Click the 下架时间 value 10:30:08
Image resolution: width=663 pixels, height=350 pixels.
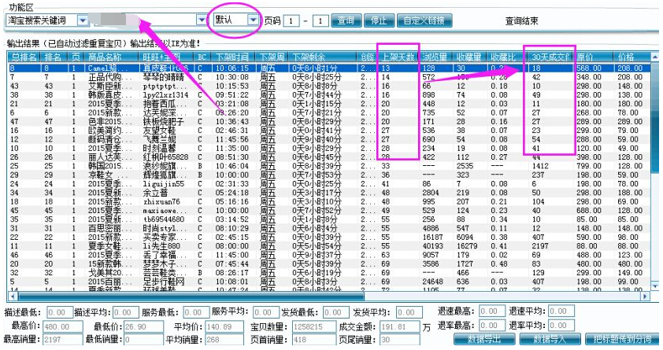pyautogui.click(x=232, y=77)
